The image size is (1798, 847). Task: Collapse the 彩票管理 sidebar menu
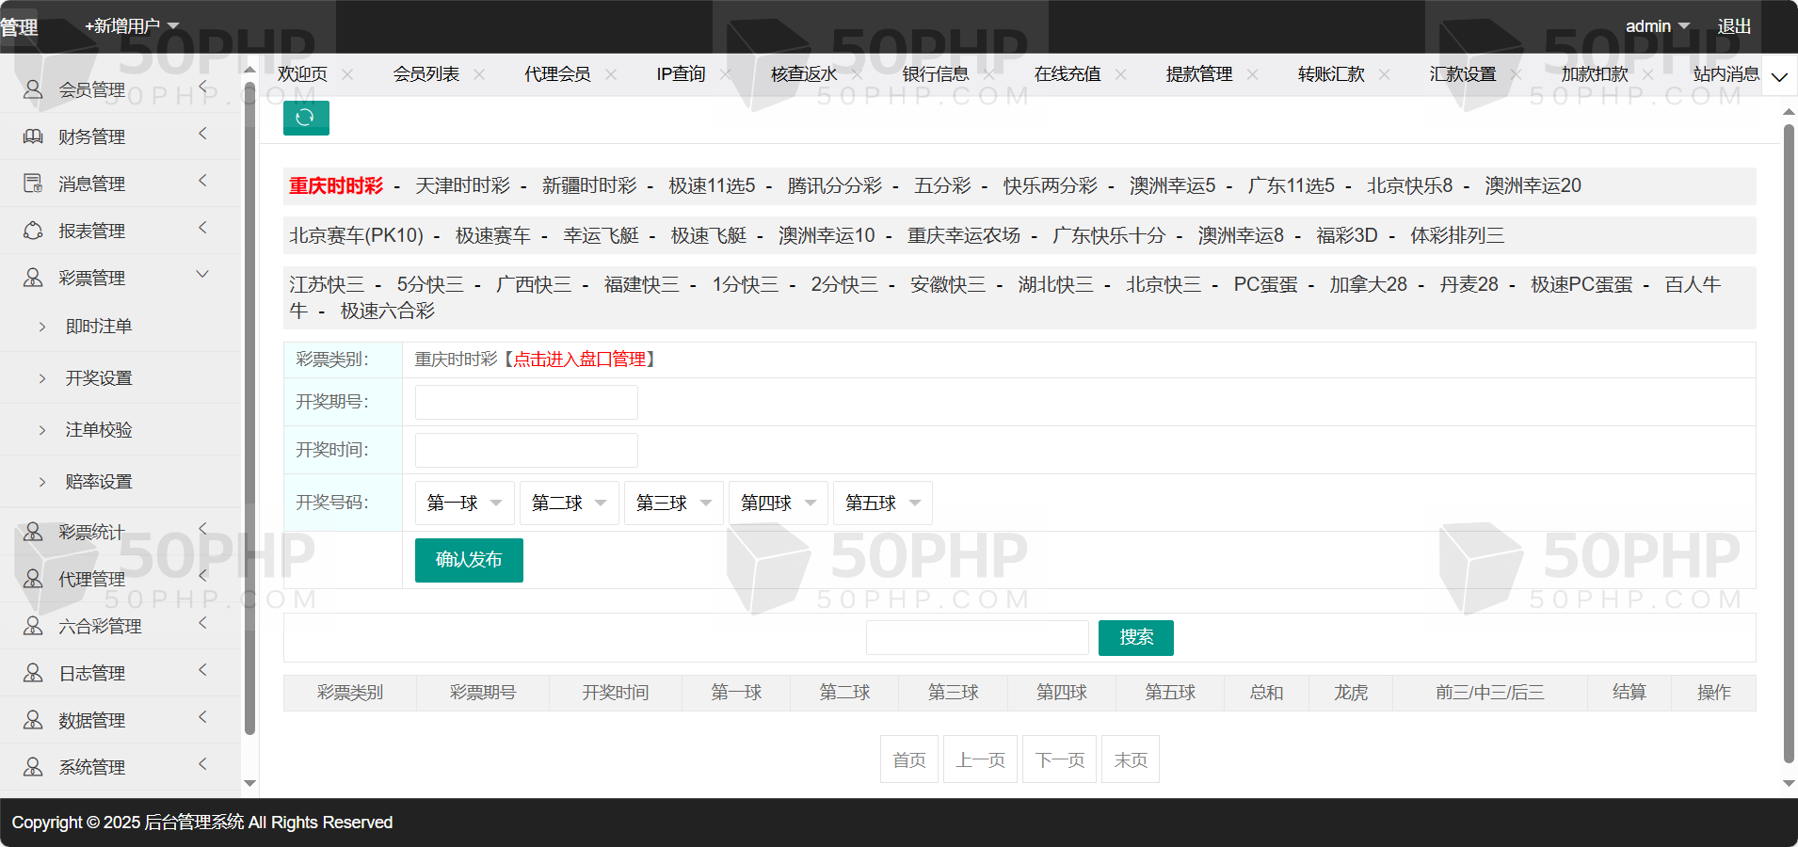coord(201,275)
